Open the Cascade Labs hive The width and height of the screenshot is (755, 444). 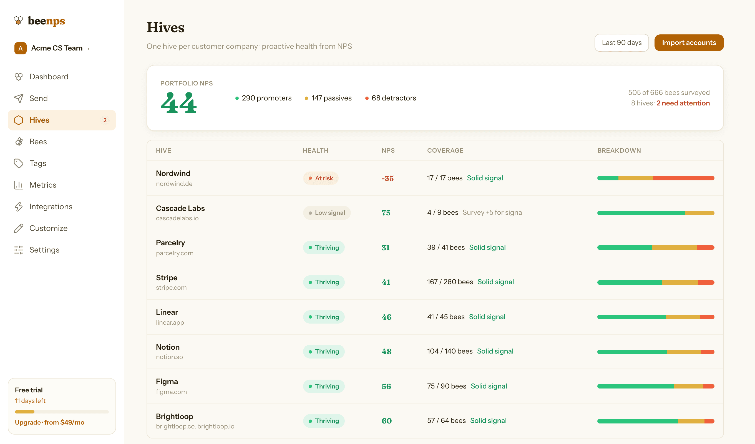[435, 213]
